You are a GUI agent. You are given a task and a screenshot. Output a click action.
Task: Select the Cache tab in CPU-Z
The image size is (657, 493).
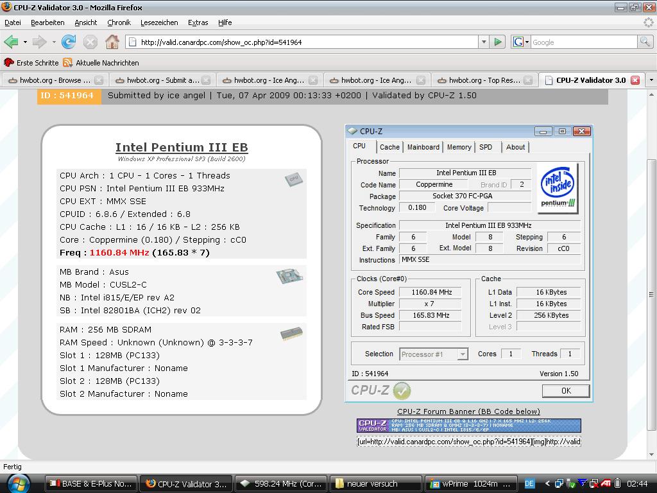point(389,147)
